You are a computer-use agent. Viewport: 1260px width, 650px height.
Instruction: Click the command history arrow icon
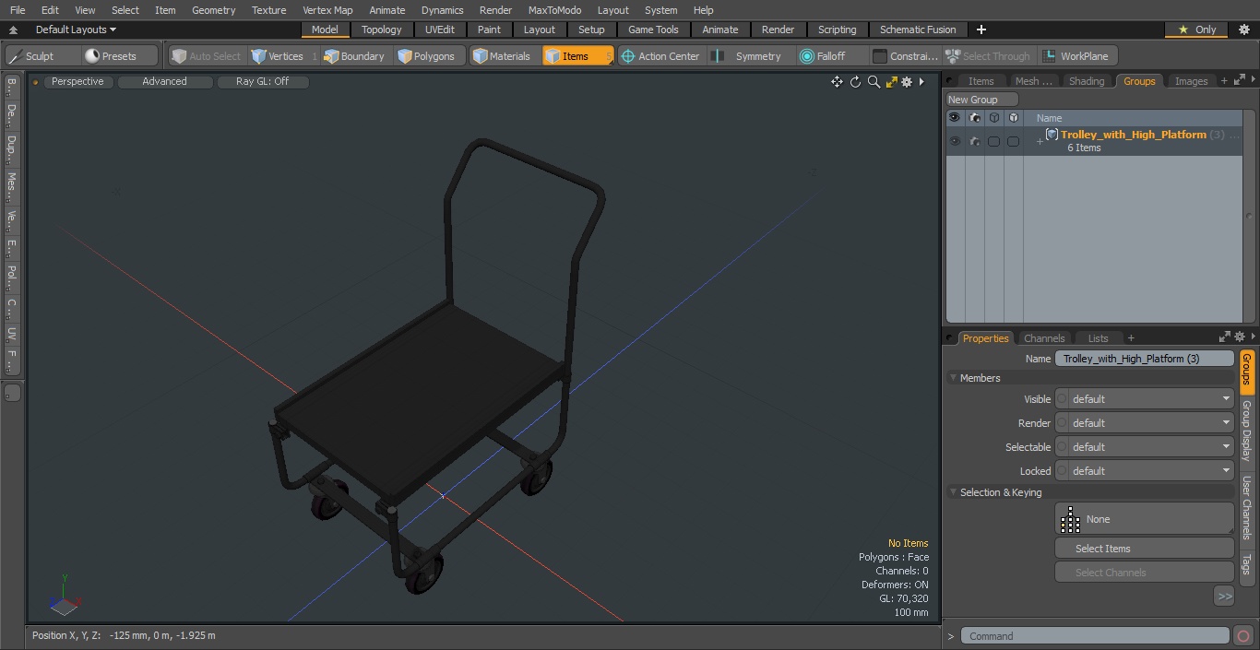951,636
